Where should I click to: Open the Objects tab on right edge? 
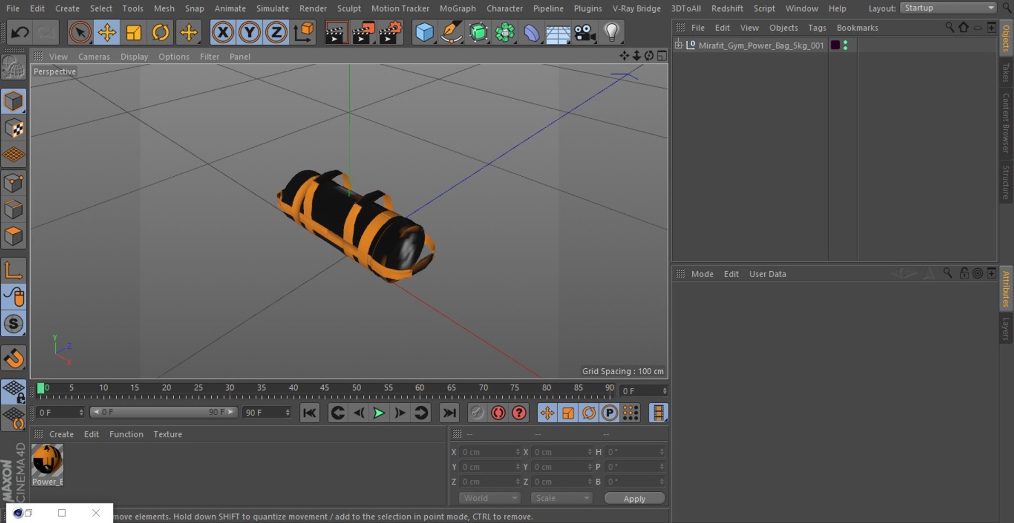(x=1006, y=38)
